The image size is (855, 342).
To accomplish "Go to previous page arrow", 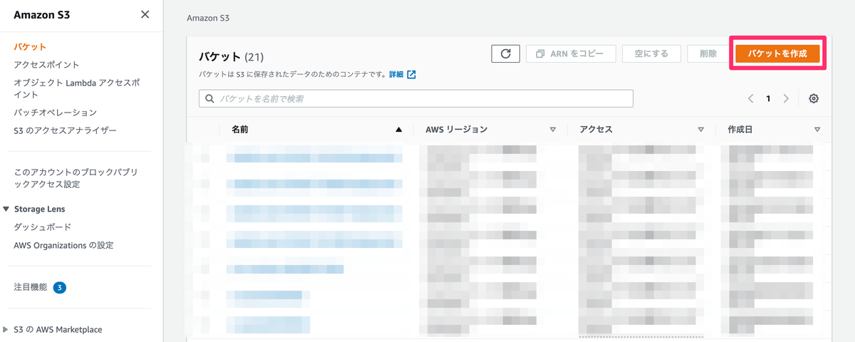I will (x=750, y=98).
